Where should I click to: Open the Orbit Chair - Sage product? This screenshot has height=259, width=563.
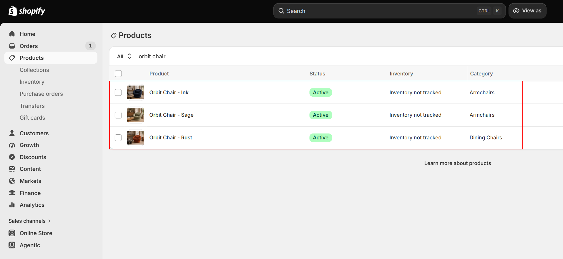coord(171,115)
